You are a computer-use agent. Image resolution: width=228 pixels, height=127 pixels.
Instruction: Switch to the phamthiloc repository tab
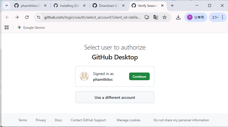point(28,6)
